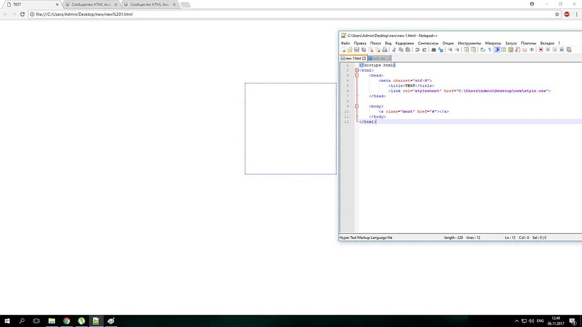Screen dimensions: 582x327
Task: Open File Explorer from taskbar
Action: tap(52, 321)
